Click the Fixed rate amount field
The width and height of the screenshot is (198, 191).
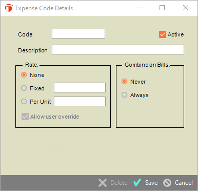[80, 88]
